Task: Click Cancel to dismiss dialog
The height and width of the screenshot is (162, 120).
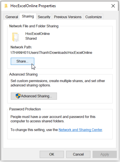Action: point(78,154)
